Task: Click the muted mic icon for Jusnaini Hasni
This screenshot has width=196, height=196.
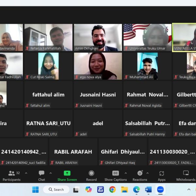Action: click(77, 106)
